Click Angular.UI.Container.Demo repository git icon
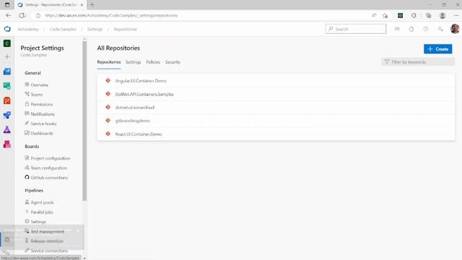The height and width of the screenshot is (260, 462). point(108,80)
